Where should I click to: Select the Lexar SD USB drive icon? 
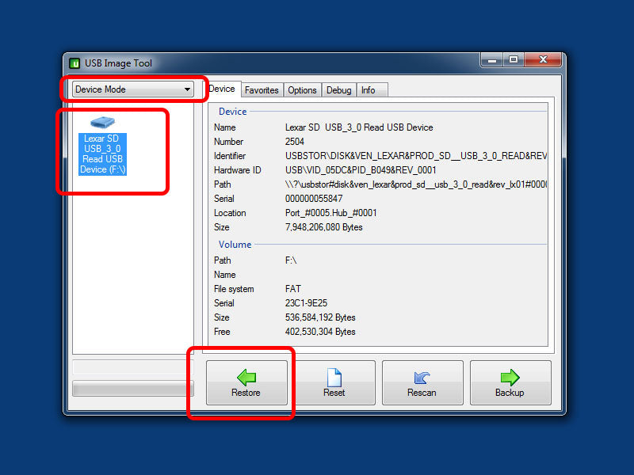tap(103, 122)
